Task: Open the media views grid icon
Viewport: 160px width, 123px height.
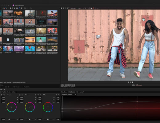Action: (x=21, y=8)
